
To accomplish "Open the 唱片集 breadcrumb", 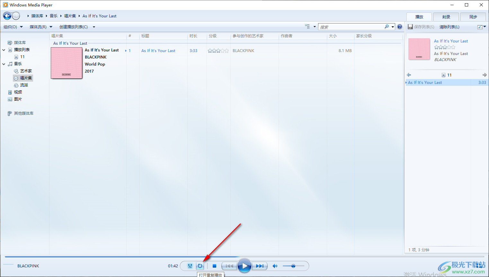I will [x=70, y=16].
